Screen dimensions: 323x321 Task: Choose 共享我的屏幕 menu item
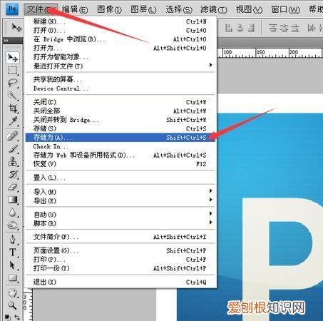coord(121,79)
